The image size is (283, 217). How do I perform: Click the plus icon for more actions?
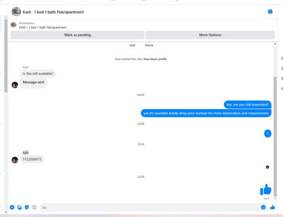tap(12, 207)
